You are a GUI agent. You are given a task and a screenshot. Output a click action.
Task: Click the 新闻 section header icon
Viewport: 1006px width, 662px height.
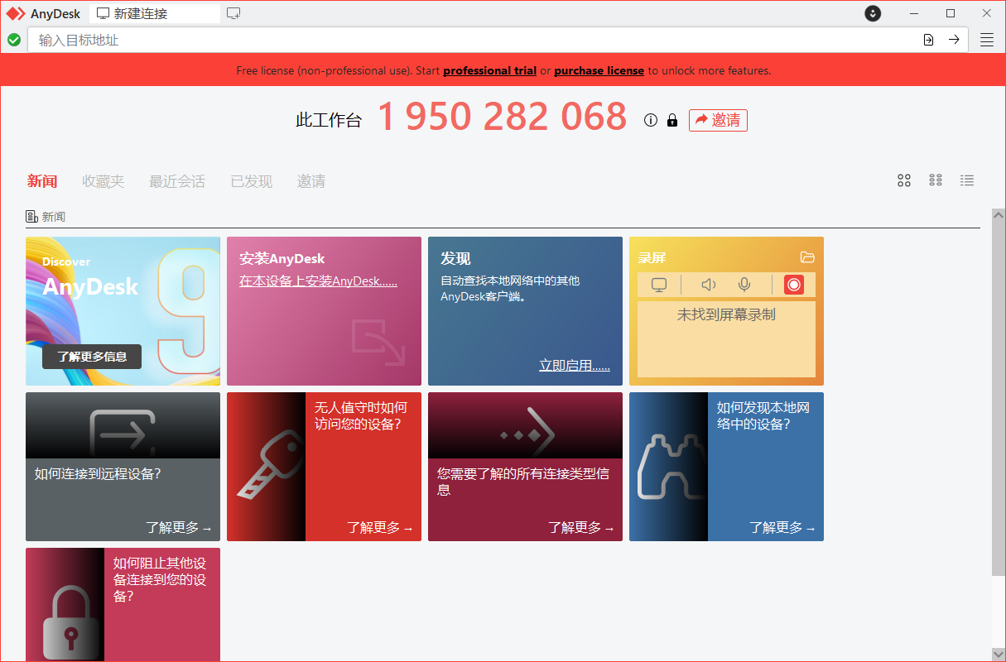pyautogui.click(x=31, y=217)
